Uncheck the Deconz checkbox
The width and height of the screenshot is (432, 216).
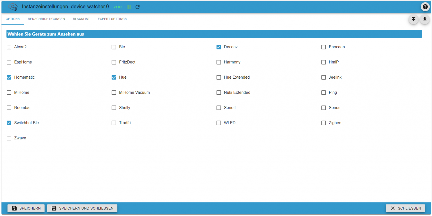(219, 47)
